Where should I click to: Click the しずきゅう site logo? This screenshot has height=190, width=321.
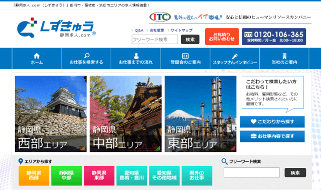[x=56, y=28]
